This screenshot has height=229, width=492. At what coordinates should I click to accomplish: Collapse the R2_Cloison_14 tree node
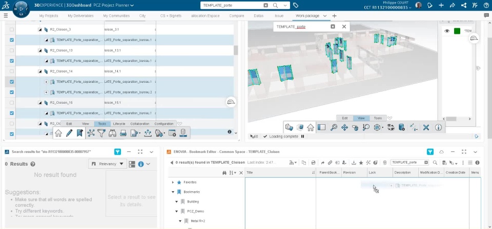[40, 72]
